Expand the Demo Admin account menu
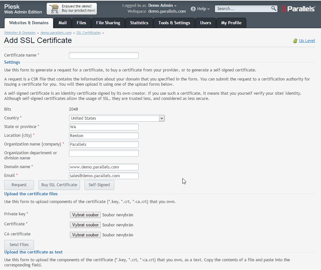The width and height of the screenshot is (321, 270). 163,5
